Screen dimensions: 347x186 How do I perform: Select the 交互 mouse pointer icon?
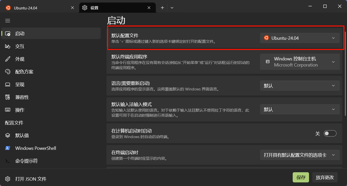(8, 46)
